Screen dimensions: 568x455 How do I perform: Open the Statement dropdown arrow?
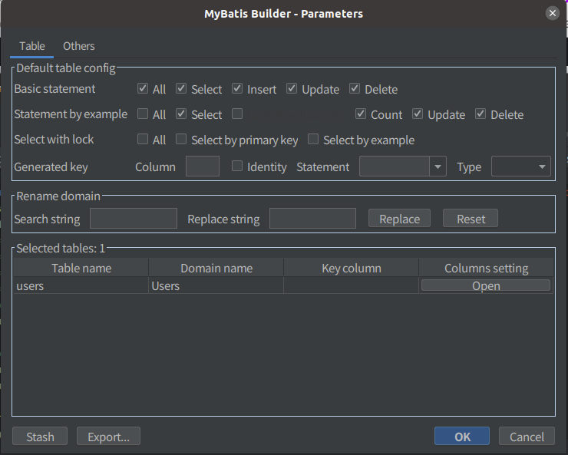(438, 167)
